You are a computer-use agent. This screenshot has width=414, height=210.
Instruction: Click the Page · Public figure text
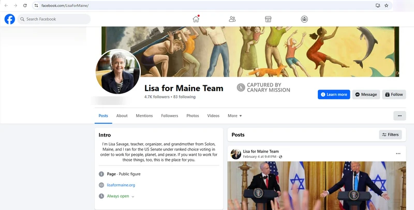(x=124, y=174)
